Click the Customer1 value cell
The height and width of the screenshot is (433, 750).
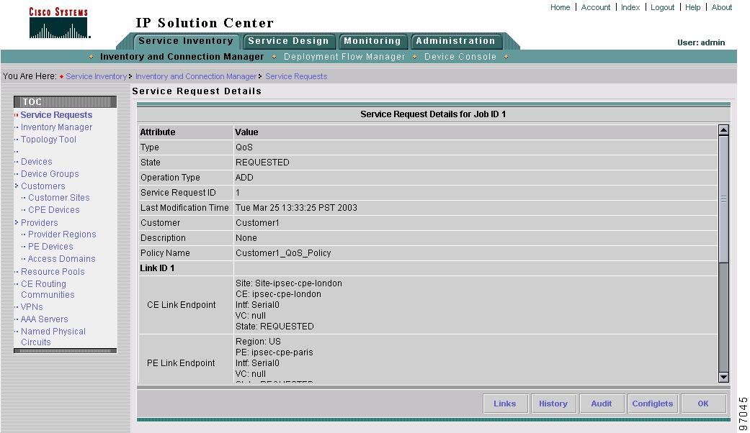click(257, 223)
